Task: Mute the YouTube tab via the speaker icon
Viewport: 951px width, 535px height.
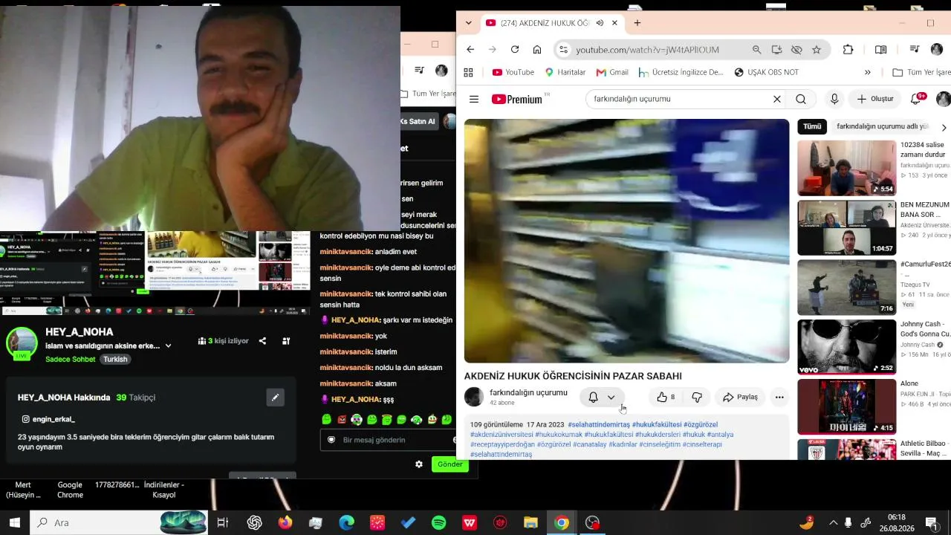Action: tap(600, 23)
